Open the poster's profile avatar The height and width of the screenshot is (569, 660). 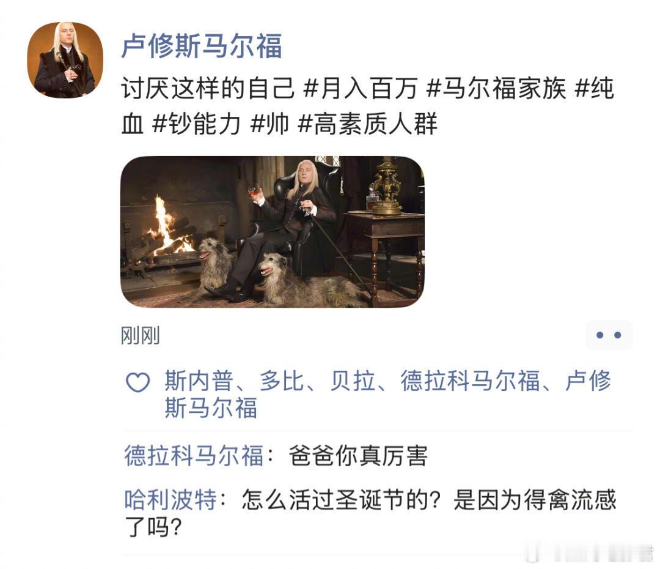[x=65, y=61]
